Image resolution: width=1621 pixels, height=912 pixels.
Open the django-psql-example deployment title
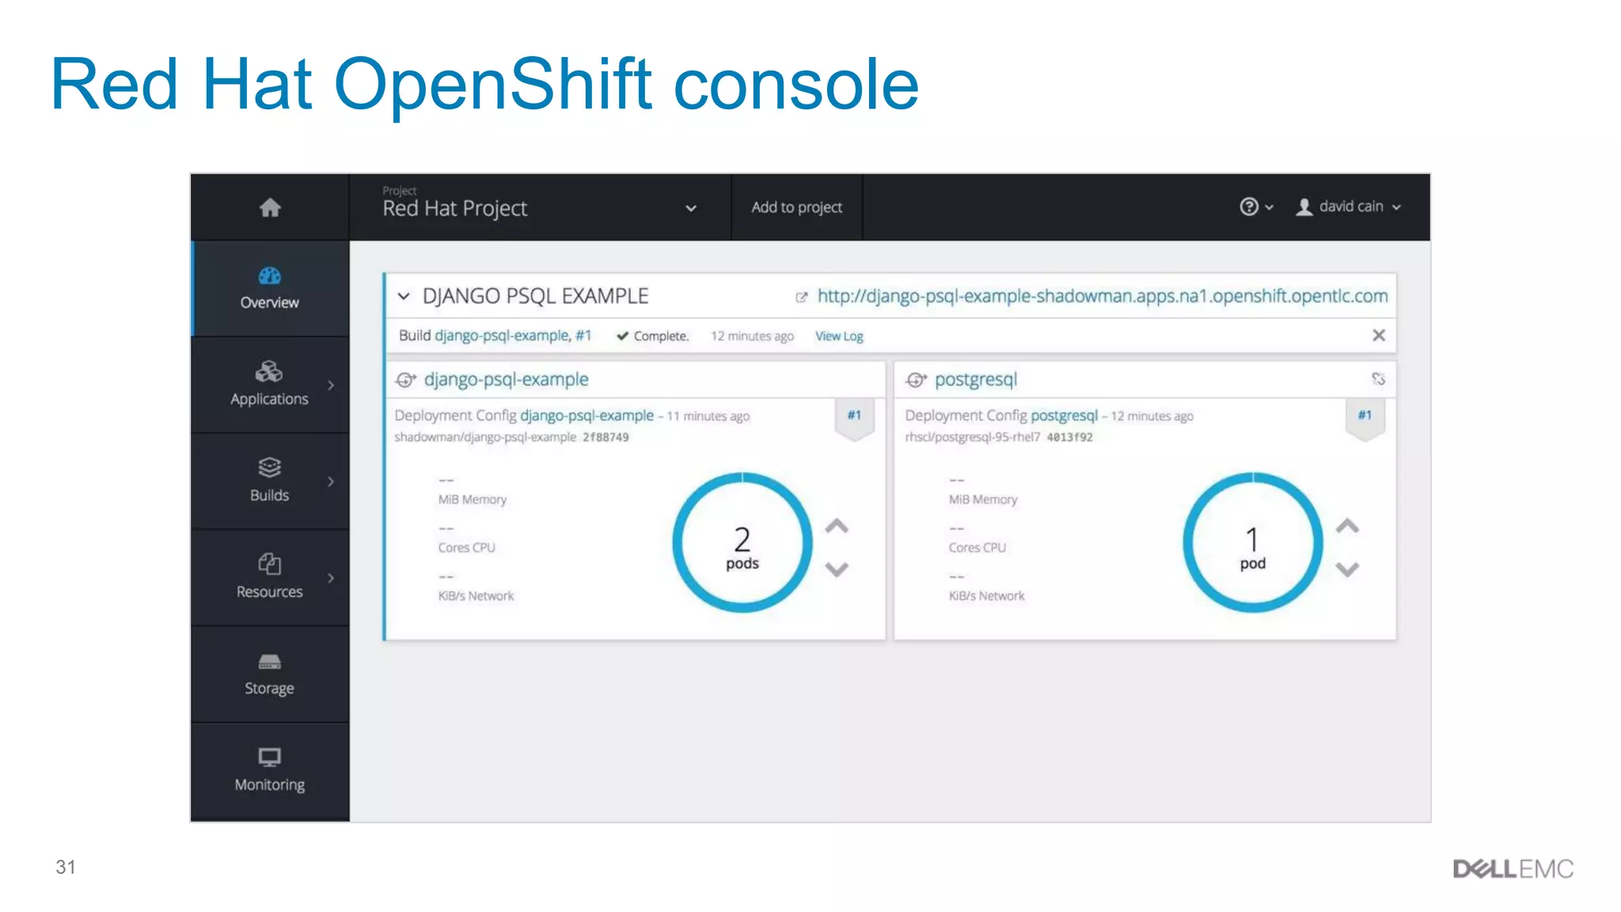[x=507, y=379]
